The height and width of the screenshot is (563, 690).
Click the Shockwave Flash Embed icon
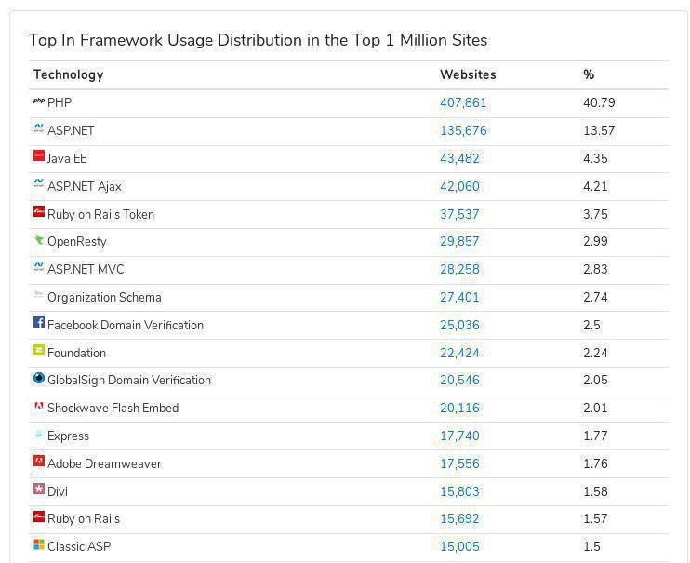39,406
